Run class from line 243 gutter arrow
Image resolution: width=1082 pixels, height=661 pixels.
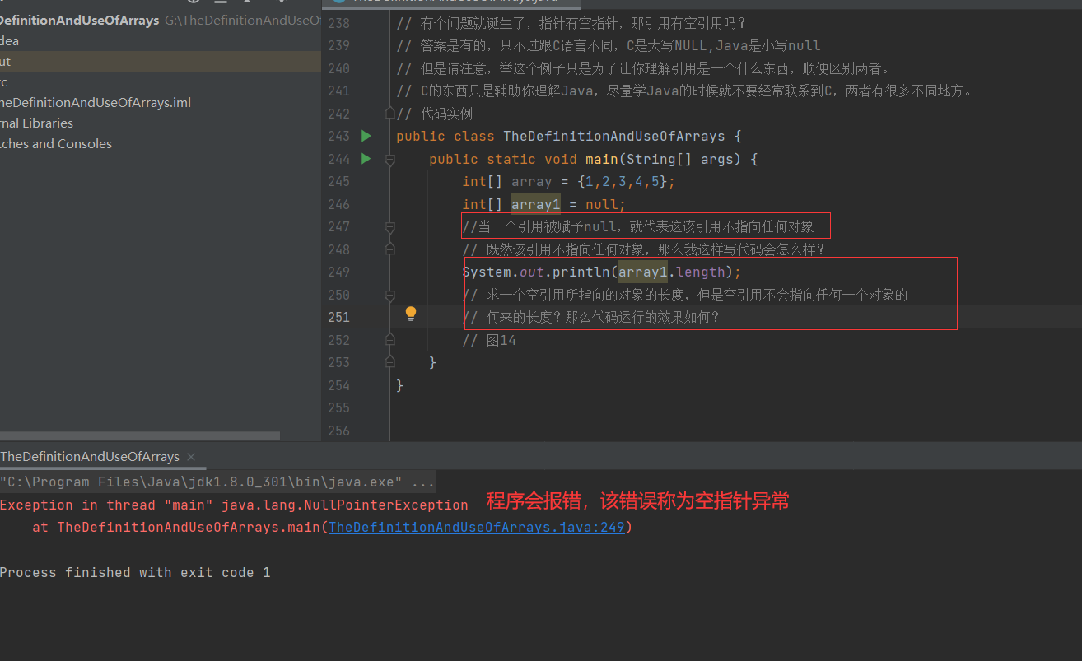[x=366, y=136]
